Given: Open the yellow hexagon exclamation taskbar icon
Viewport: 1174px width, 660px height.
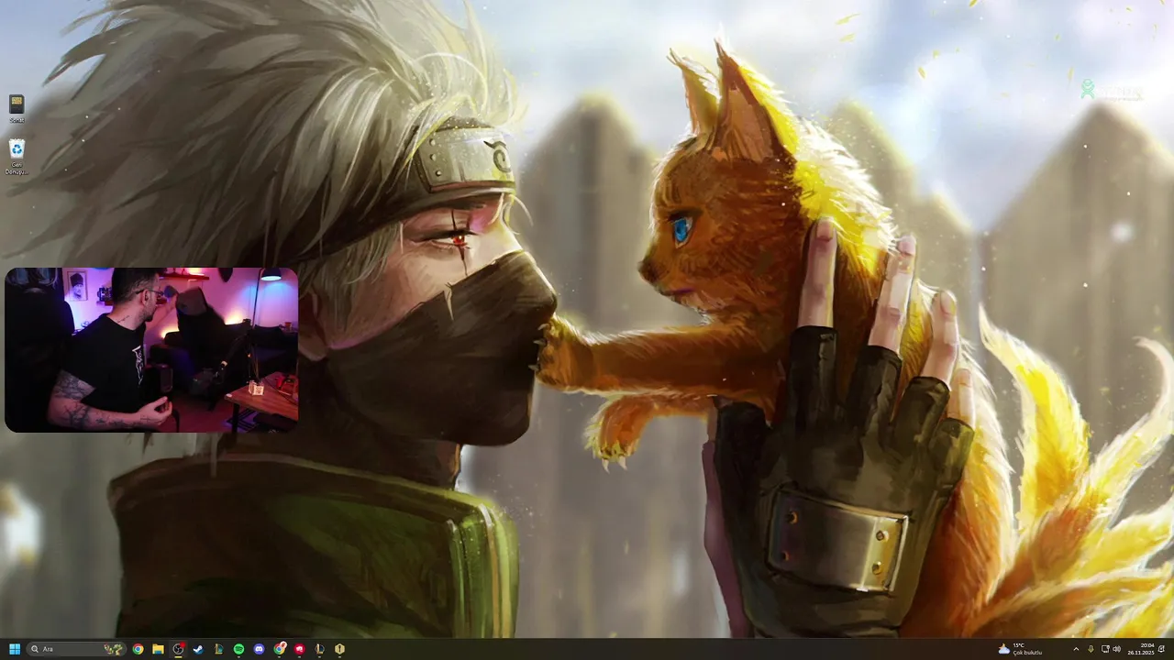Looking at the screenshot, I should point(339,649).
